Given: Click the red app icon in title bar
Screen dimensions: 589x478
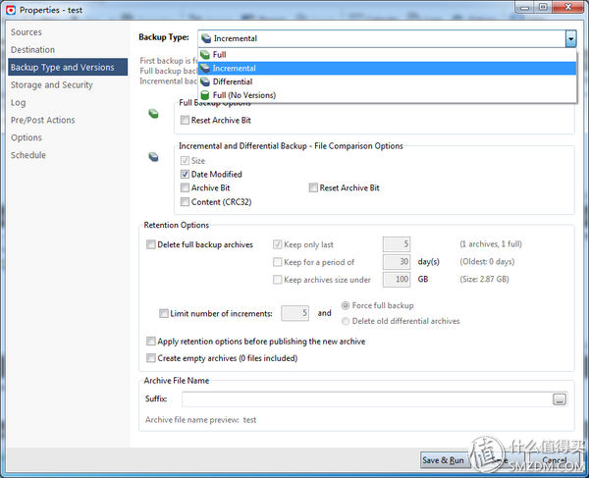Looking at the screenshot, I should 11,10.
